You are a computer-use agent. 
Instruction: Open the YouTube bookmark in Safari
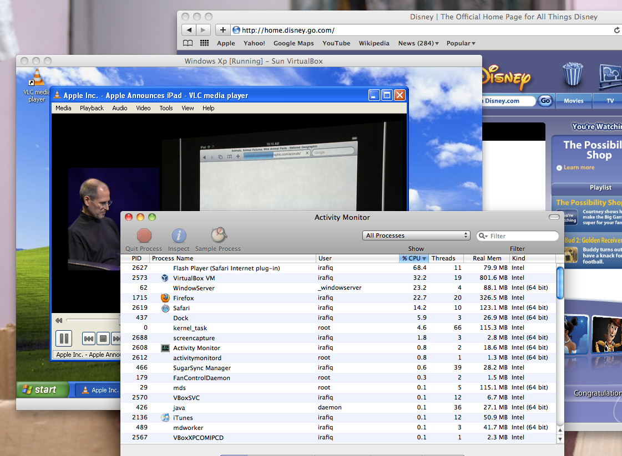(x=336, y=43)
